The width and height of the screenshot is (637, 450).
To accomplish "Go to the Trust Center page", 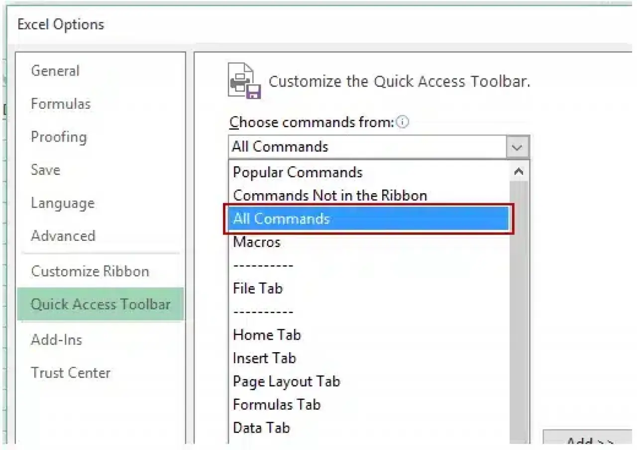I will 71,373.
